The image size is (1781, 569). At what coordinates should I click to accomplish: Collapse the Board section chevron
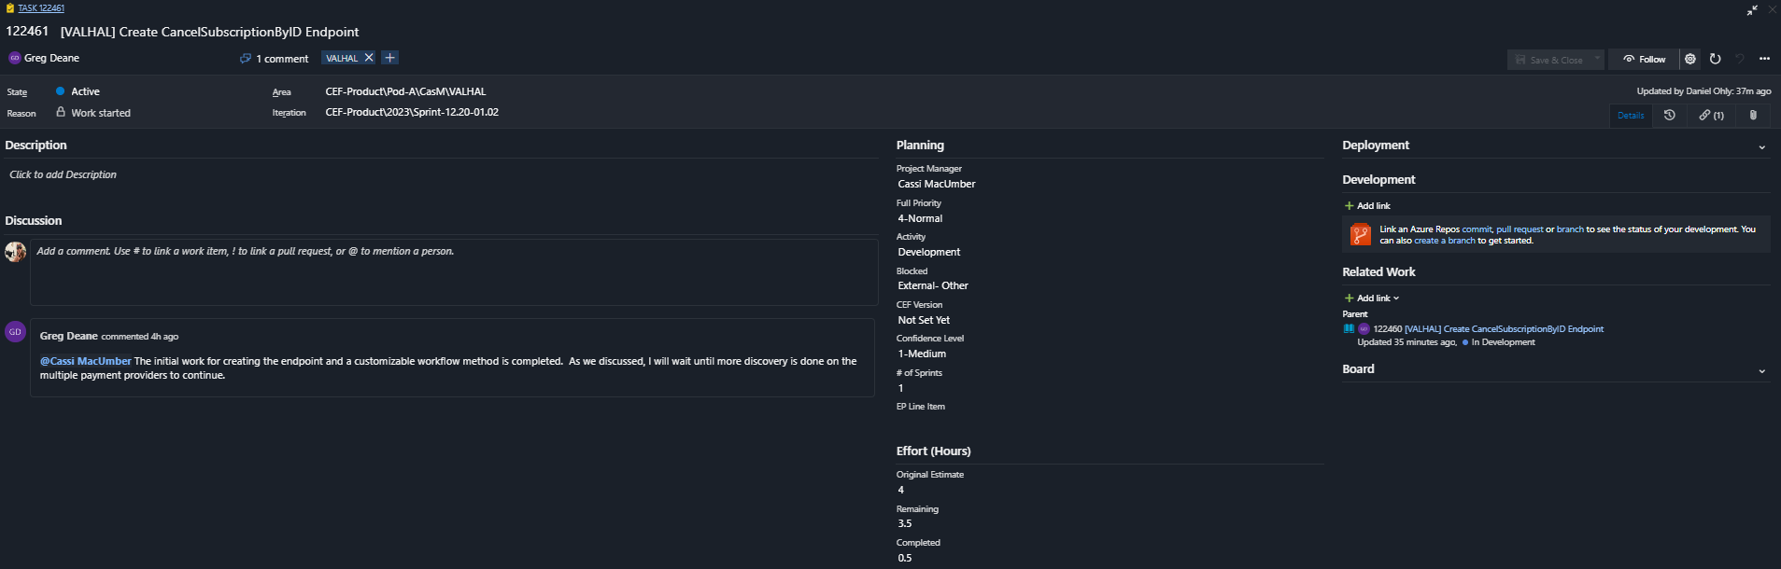click(x=1762, y=371)
